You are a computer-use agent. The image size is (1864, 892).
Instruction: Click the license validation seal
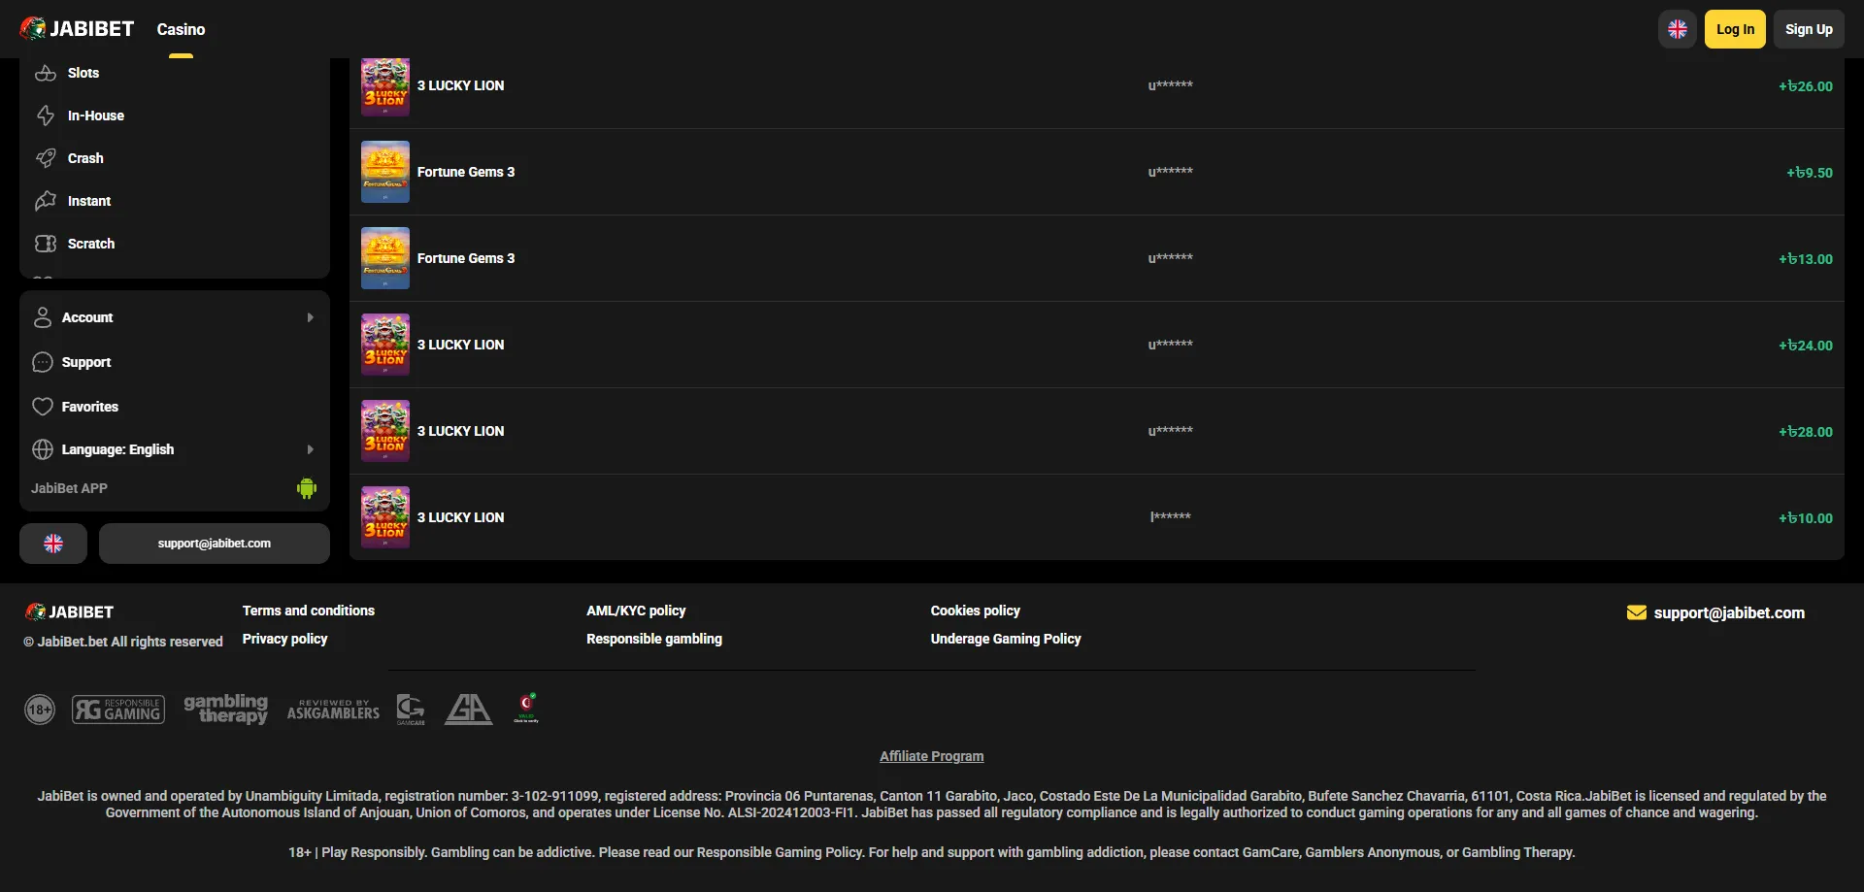tap(526, 708)
